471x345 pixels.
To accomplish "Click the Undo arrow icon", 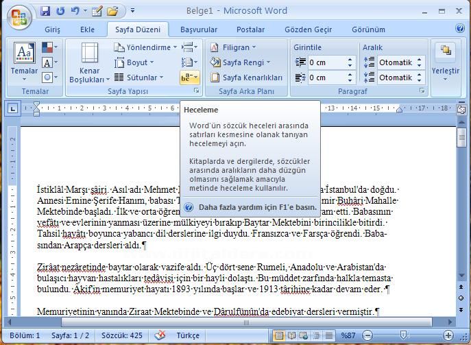I will (x=75, y=11).
